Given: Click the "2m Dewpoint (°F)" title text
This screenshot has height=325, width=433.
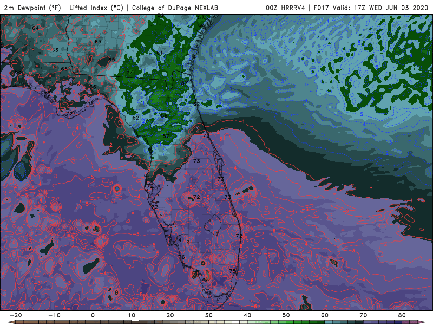Looking at the screenshot, I should [x=32, y=8].
